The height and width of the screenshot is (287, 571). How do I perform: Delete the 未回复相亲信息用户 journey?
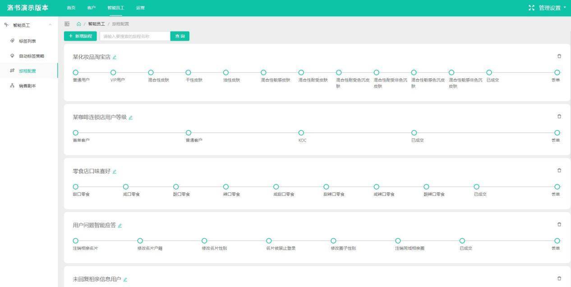tap(559, 278)
